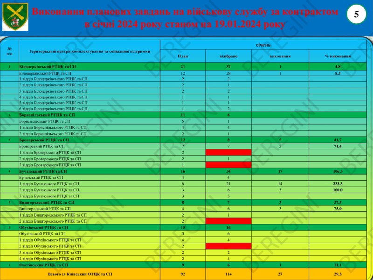Click the percentage value '75,0'
The height and width of the screenshot is (280, 373).
338,209
